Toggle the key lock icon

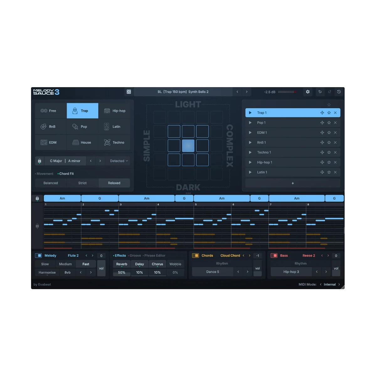coord(40,161)
